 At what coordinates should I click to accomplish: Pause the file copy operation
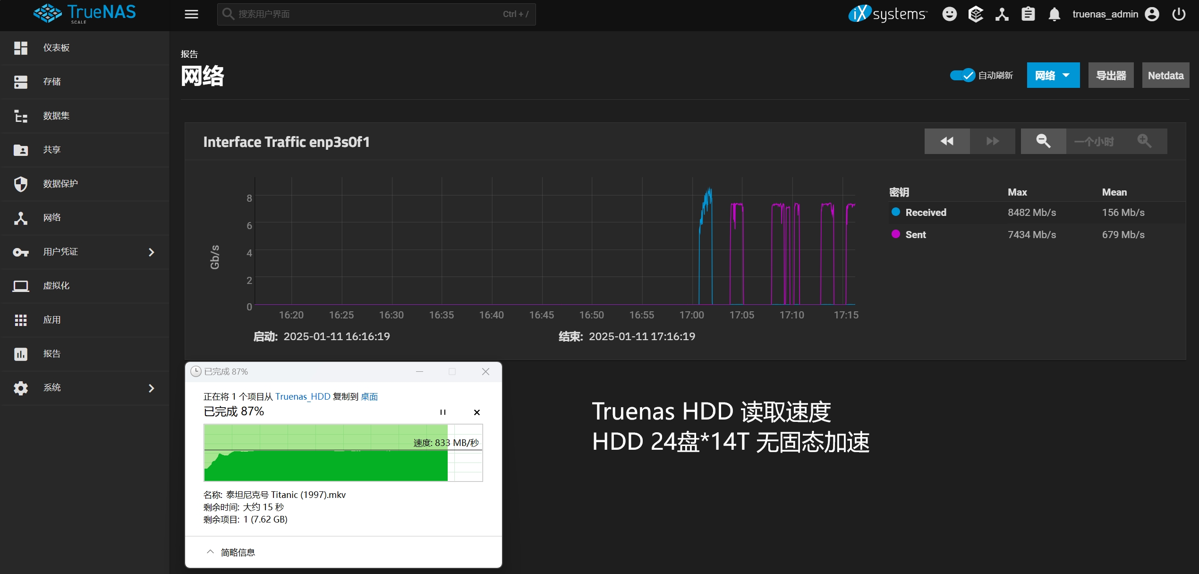click(x=442, y=412)
